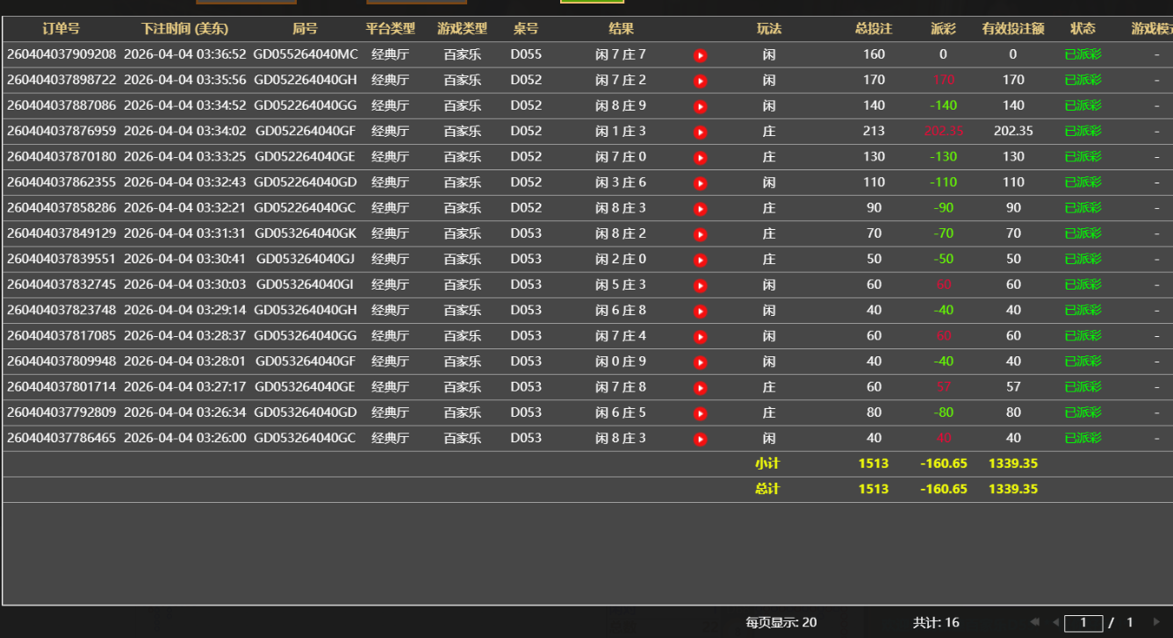Sort records by the 总投注 column header
Image resolution: width=1173 pixels, height=638 pixels.
tap(874, 28)
